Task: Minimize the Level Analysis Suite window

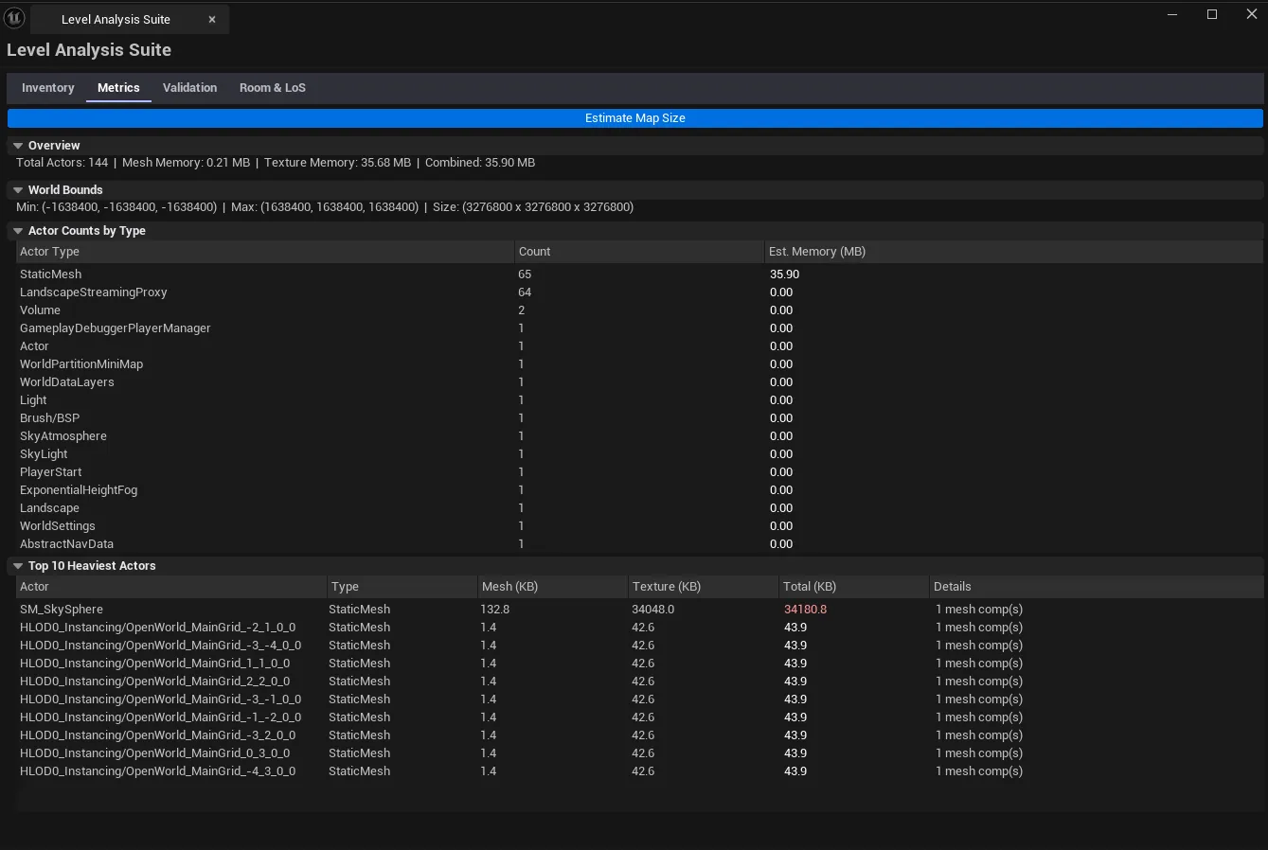Action: (1173, 14)
